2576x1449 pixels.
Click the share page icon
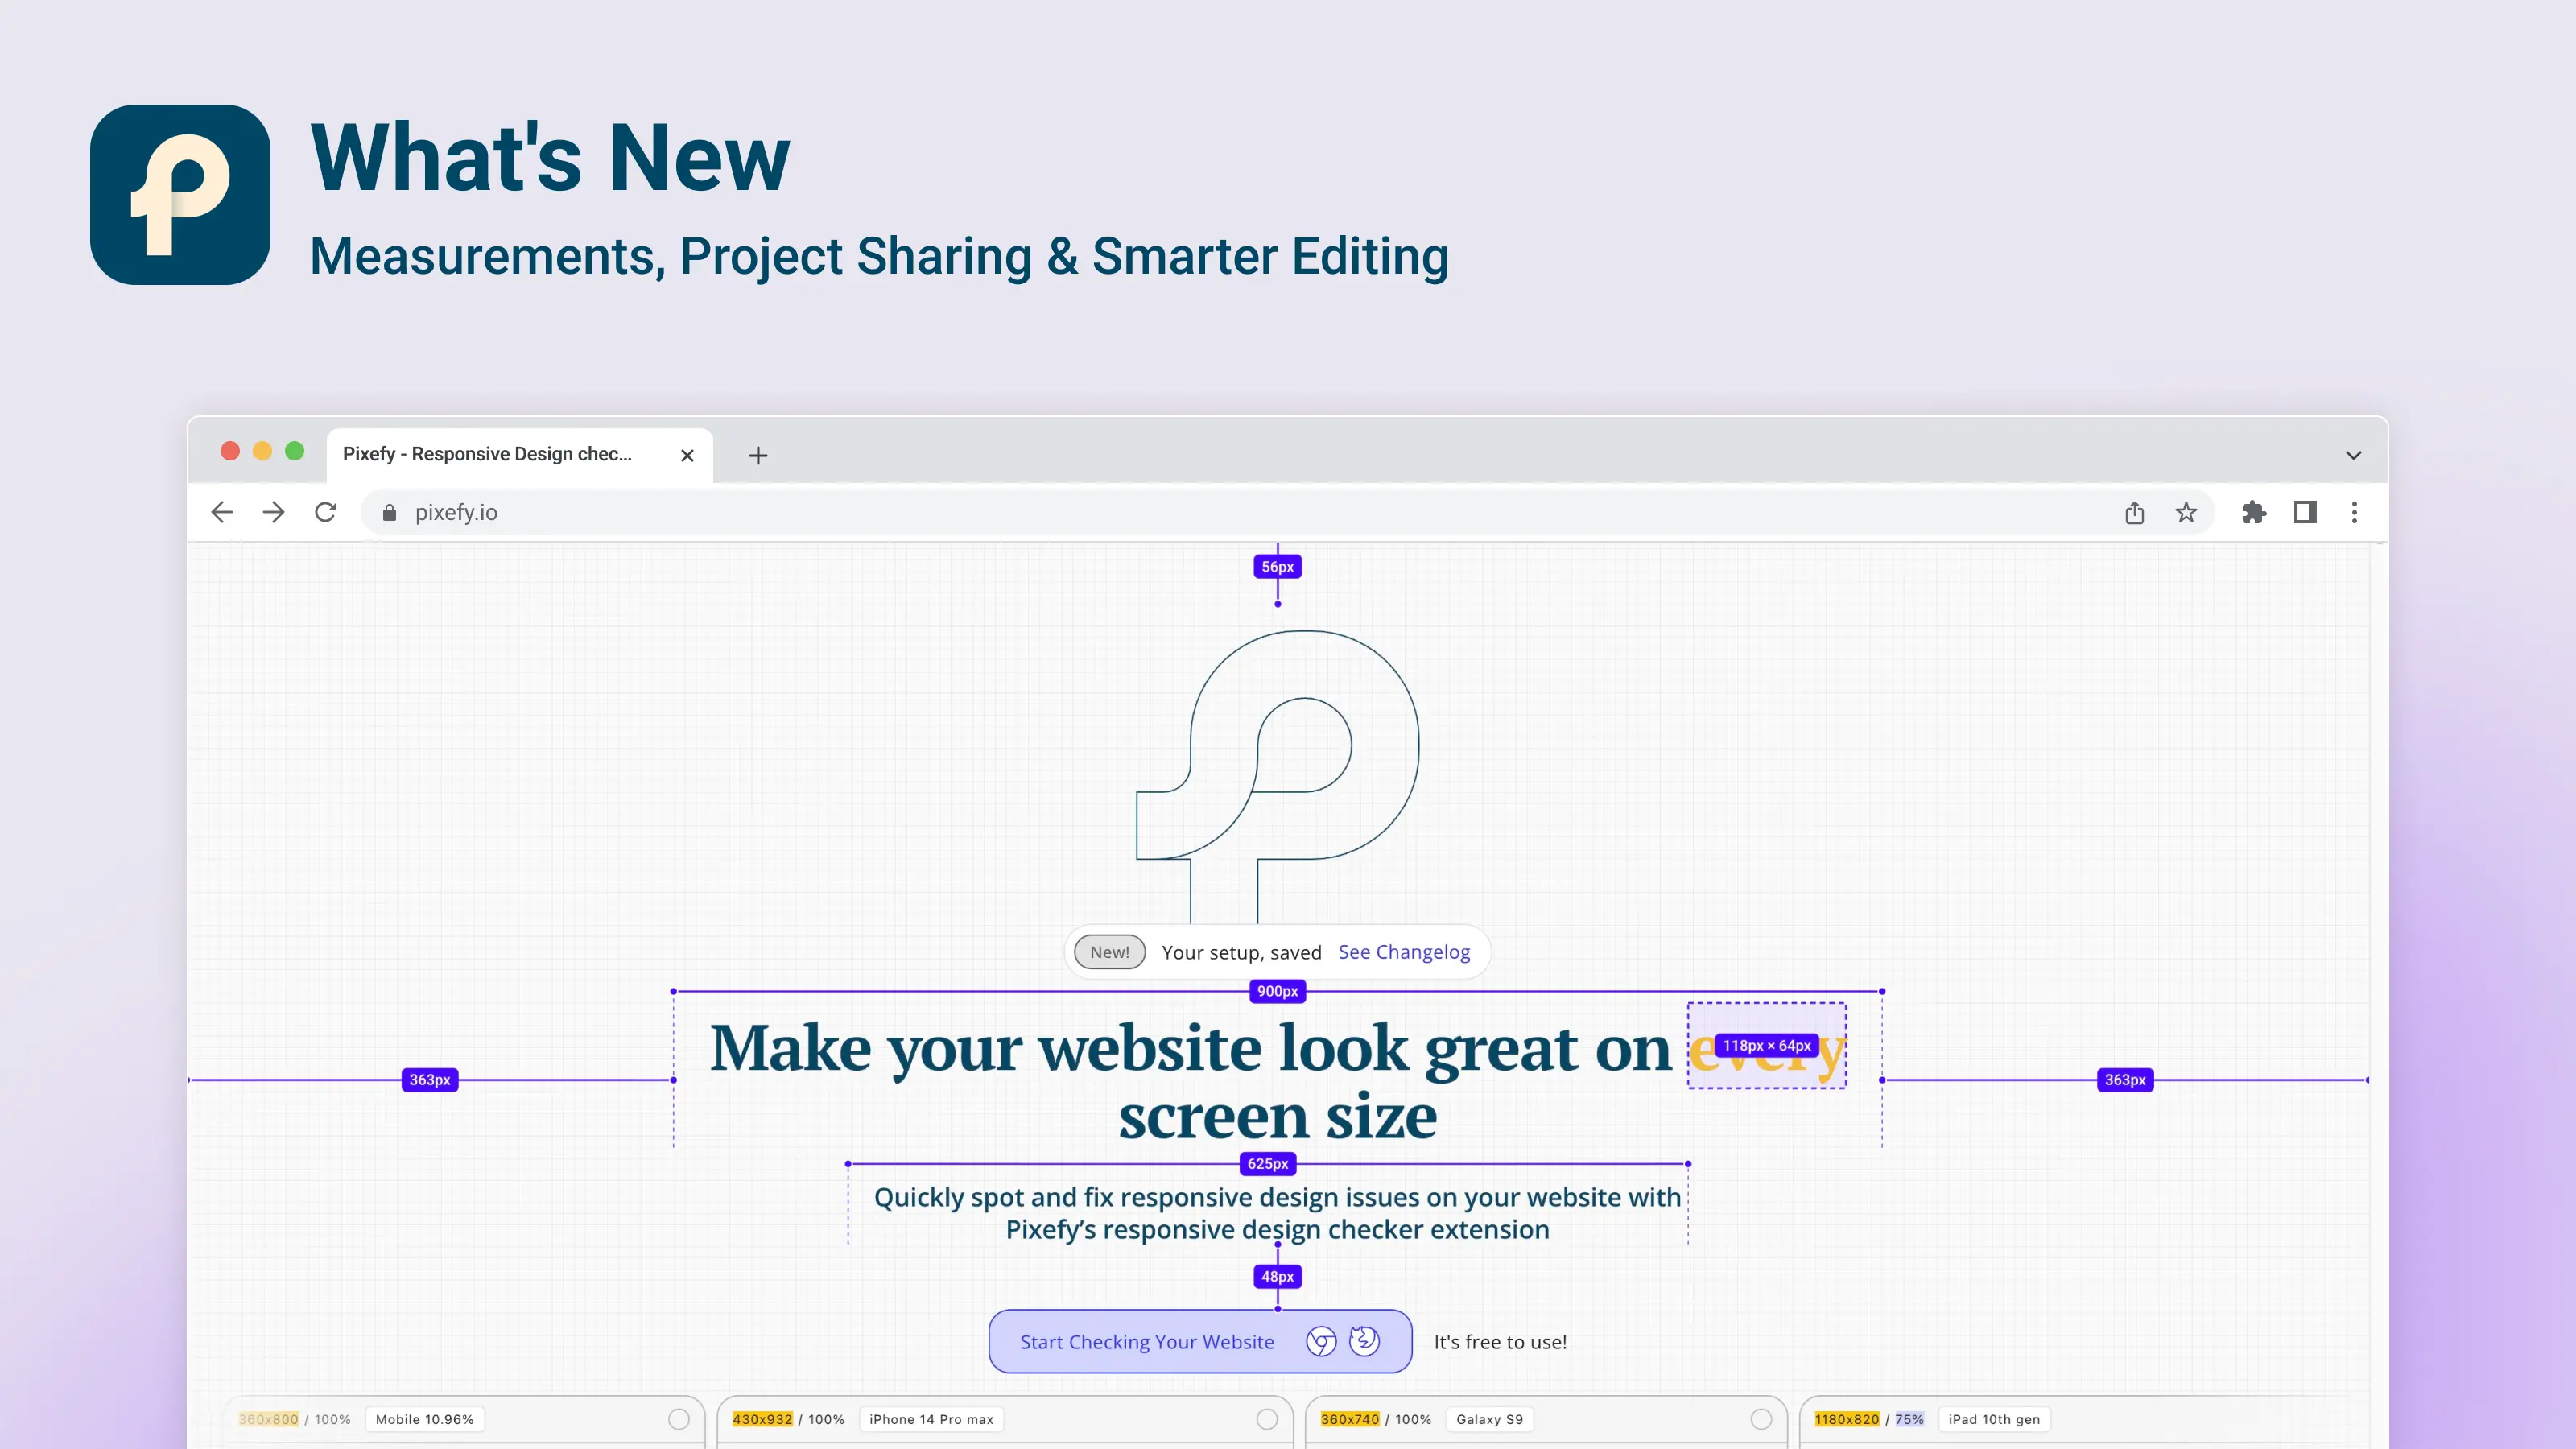2134,512
